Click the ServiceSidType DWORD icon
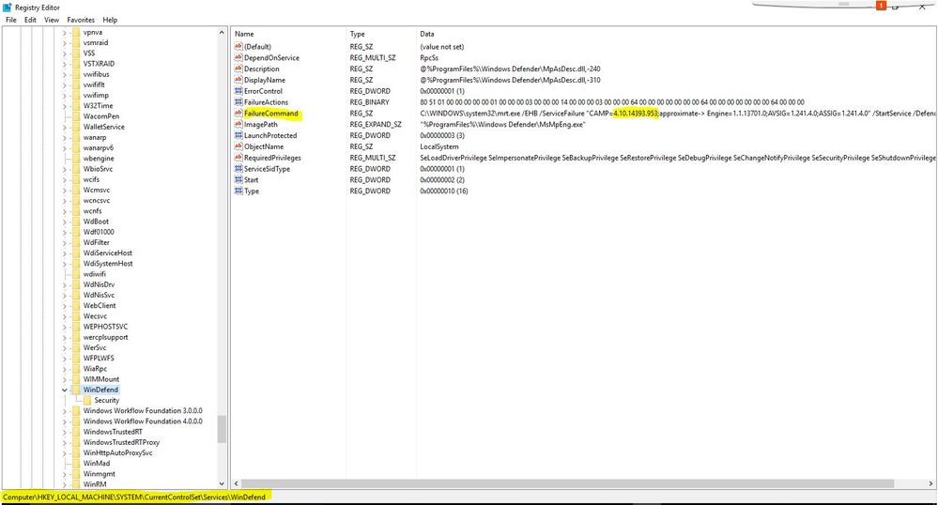Viewport: 938px width, 505px height. (x=238, y=169)
